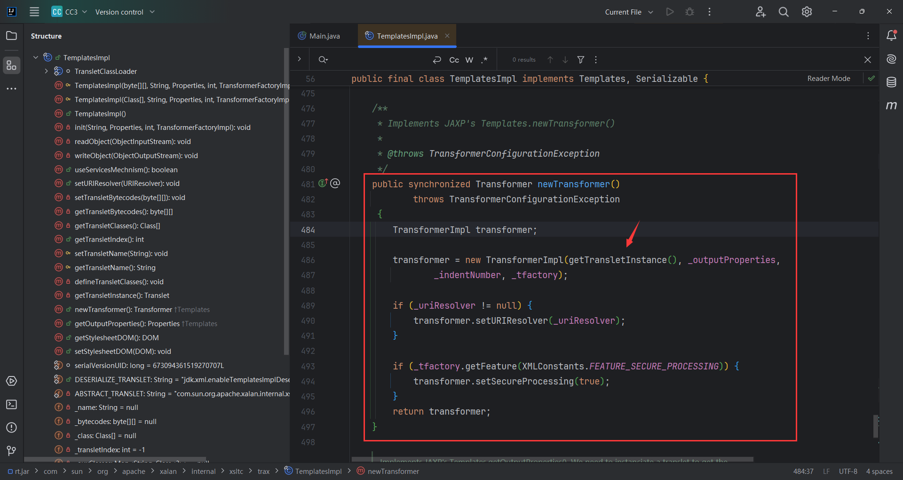Select defineTransletClasses(): void in structure

click(x=119, y=281)
